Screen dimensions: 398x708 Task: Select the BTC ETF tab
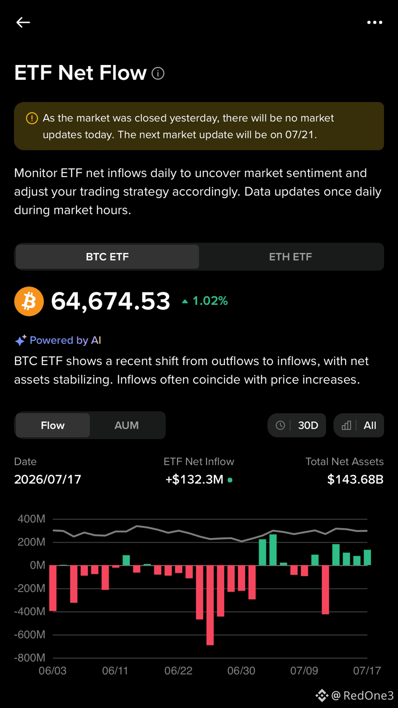coord(107,257)
